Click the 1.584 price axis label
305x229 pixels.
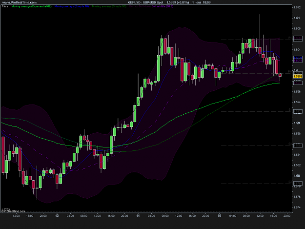pos(297,155)
